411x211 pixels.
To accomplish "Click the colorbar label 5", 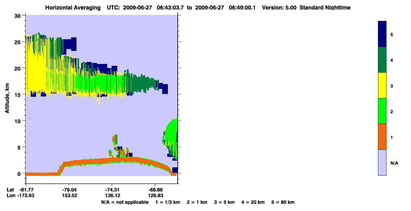I will pos(392,34).
